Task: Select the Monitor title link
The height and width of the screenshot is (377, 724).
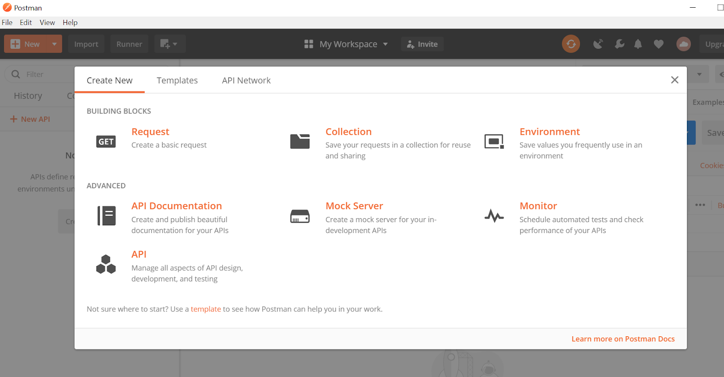Action: click(538, 206)
